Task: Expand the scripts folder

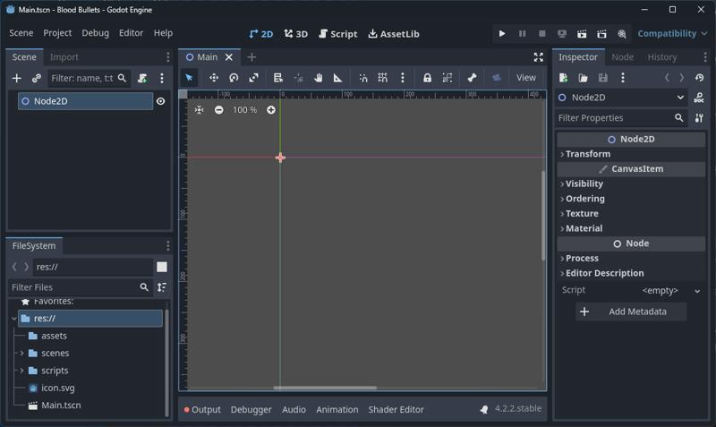Action: 21,371
